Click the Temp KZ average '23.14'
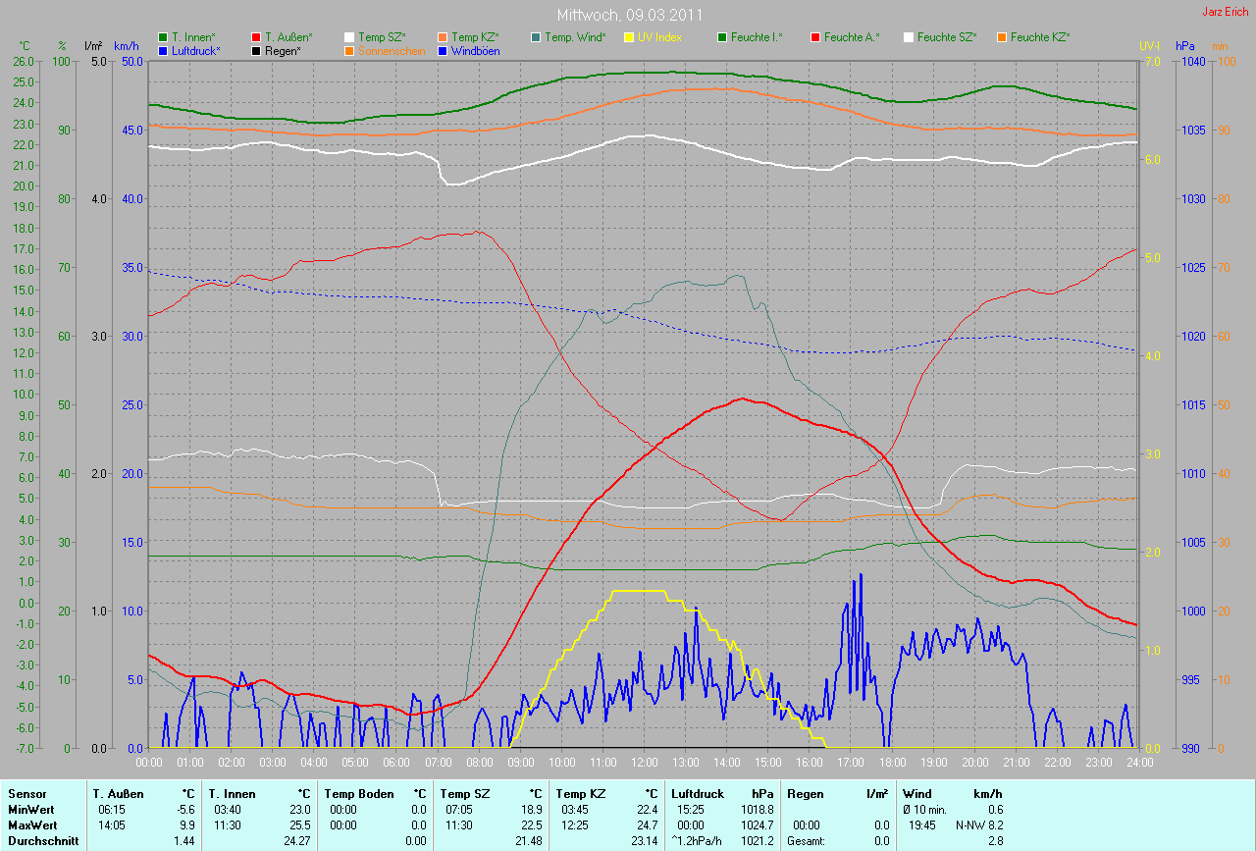Image resolution: width=1256 pixels, height=851 pixels. (x=645, y=841)
